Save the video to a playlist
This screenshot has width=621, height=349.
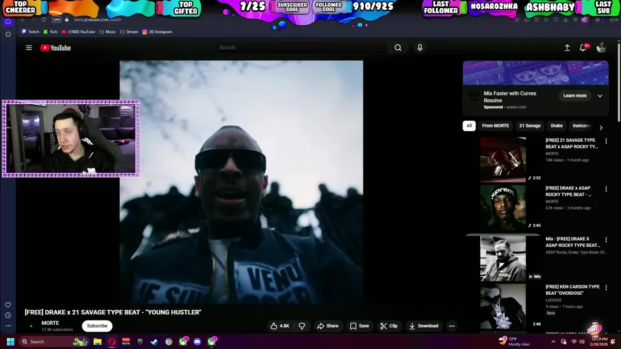coord(360,326)
